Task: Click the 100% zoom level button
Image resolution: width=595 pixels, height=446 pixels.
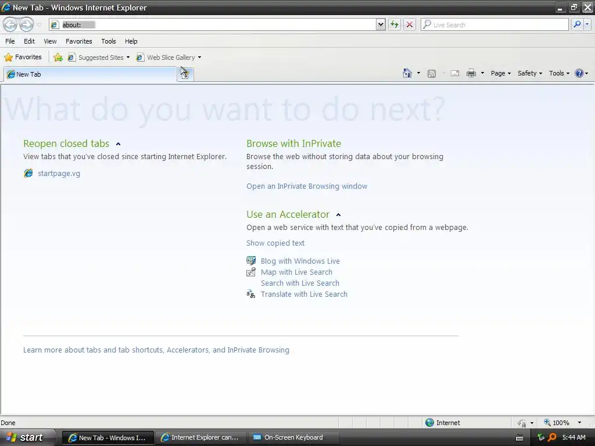Action: 556,423
